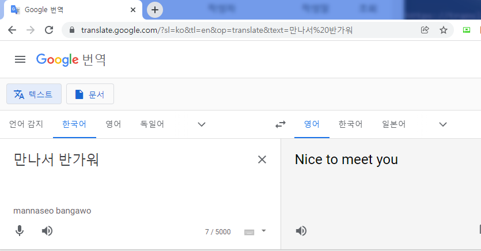This screenshot has width=481, height=251.
Task: Select 영어 as target language
Action: (312, 124)
